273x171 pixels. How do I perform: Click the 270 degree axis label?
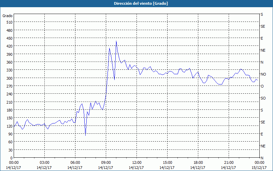coord(10,86)
